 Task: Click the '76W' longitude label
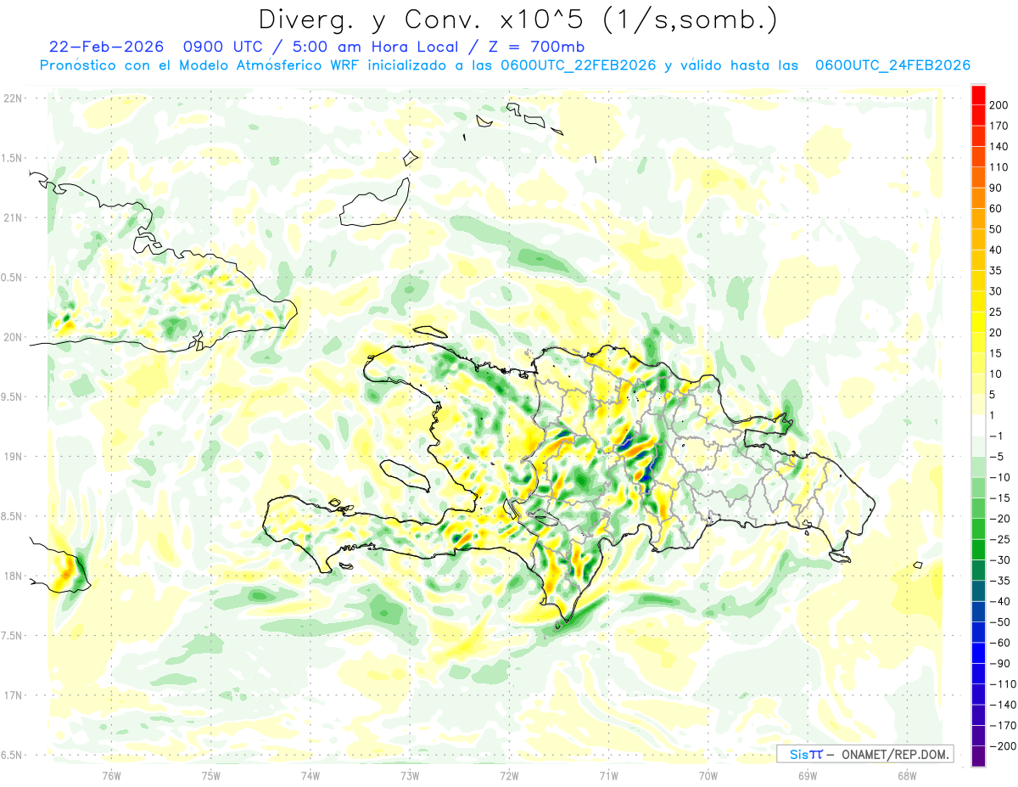click(111, 774)
